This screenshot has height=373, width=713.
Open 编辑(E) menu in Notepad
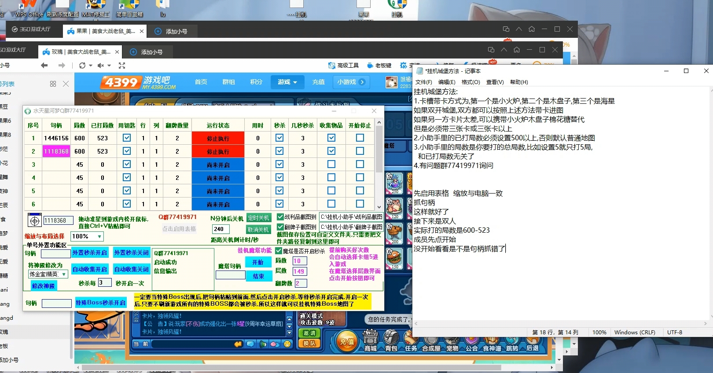(x=447, y=82)
